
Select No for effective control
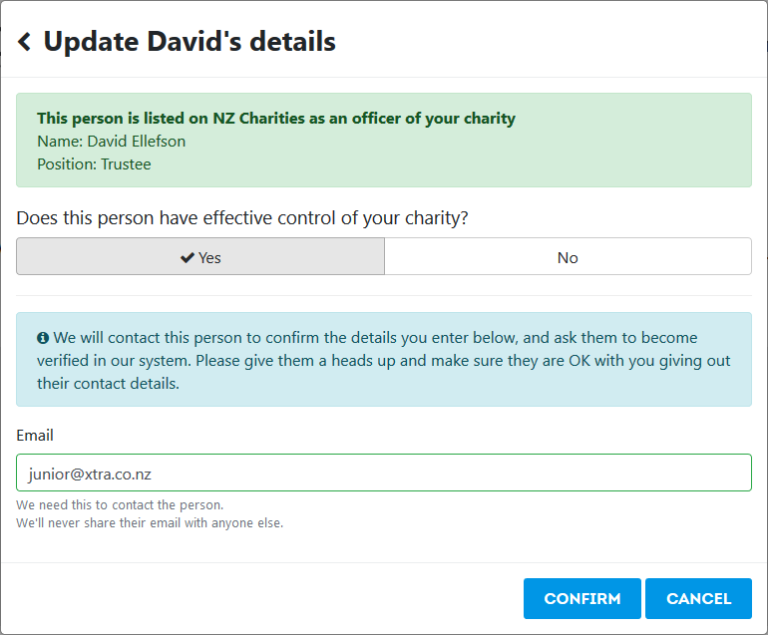[568, 256]
